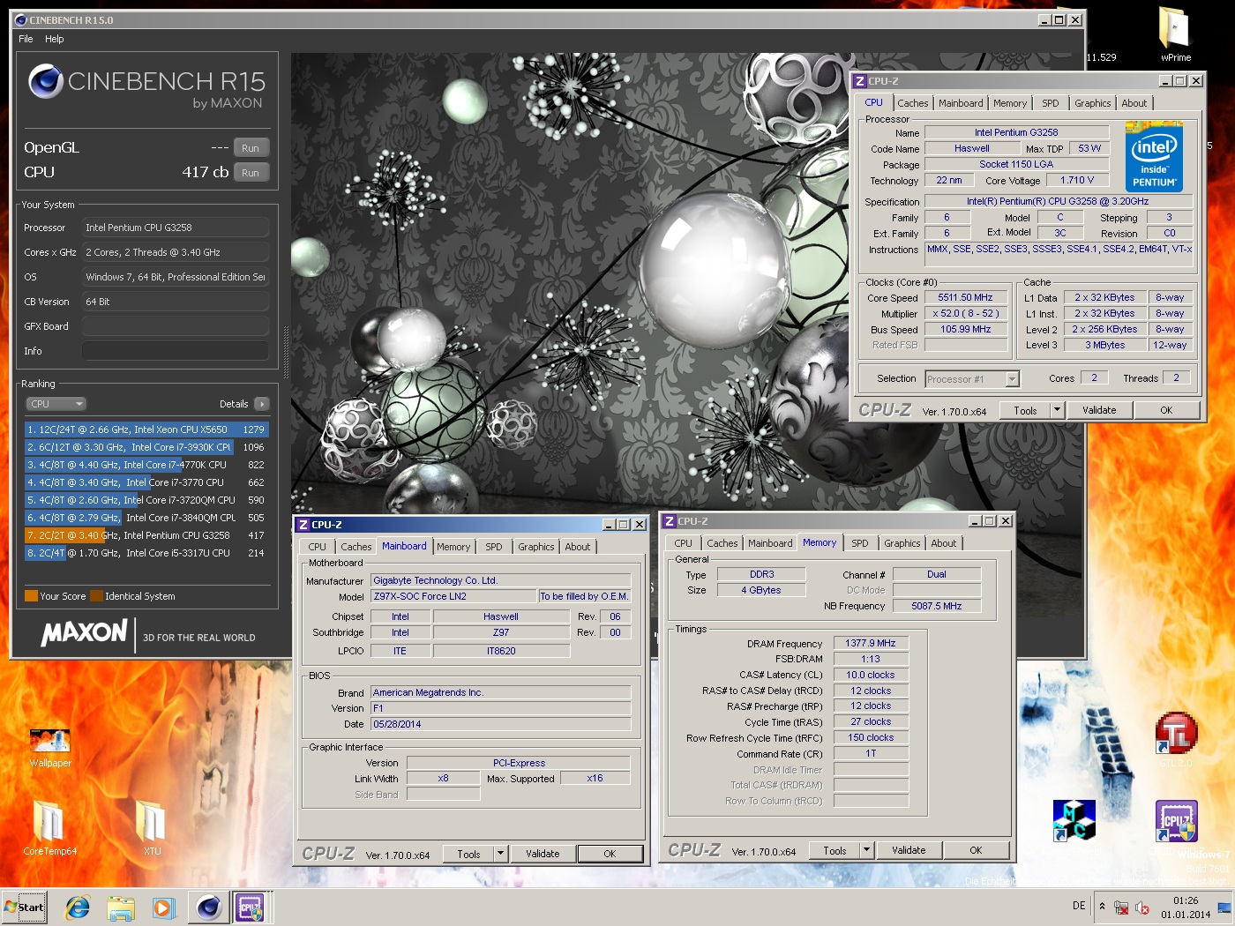Select Memory tab in CPU-Z Mainboard window
The height and width of the screenshot is (926, 1235).
pyautogui.click(x=453, y=547)
